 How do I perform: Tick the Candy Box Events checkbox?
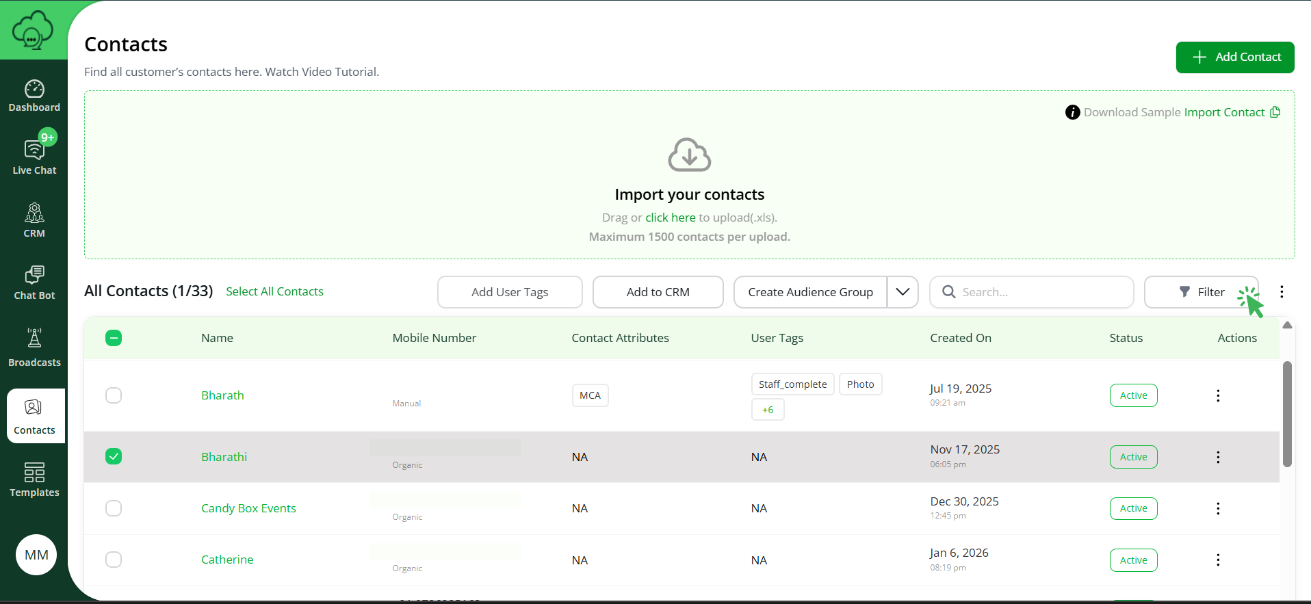click(114, 508)
